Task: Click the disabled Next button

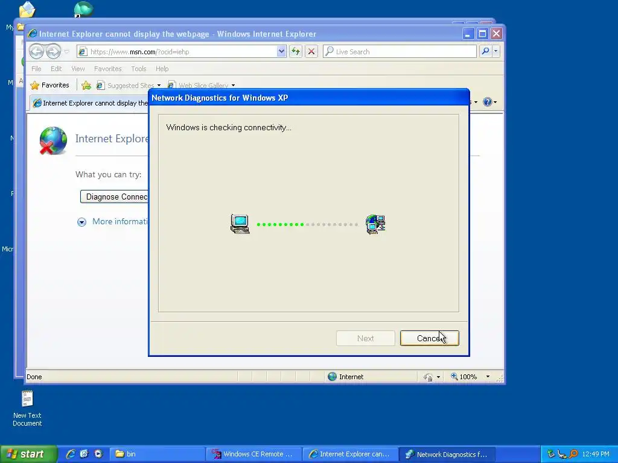Action: pyautogui.click(x=365, y=338)
